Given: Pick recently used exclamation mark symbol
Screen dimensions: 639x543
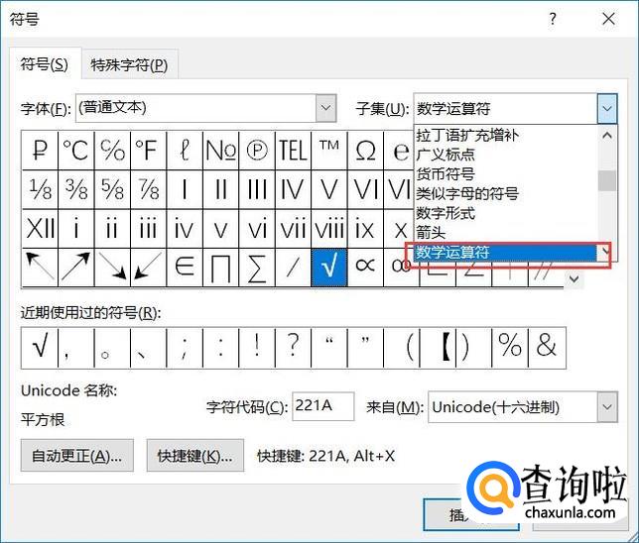Looking at the screenshot, I should coord(257,348).
